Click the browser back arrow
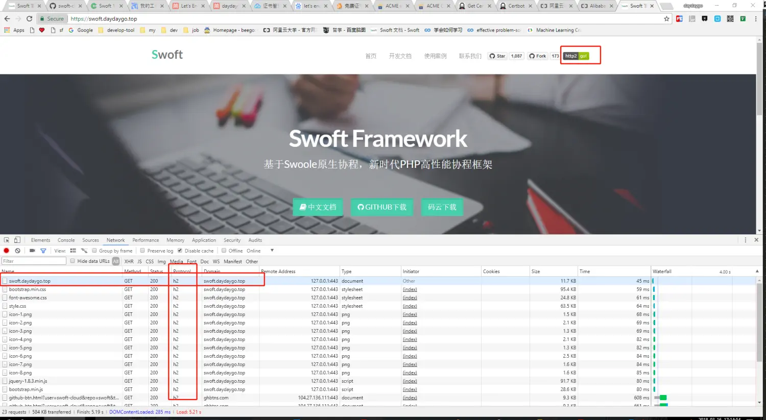This screenshot has width=766, height=420. tap(7, 19)
